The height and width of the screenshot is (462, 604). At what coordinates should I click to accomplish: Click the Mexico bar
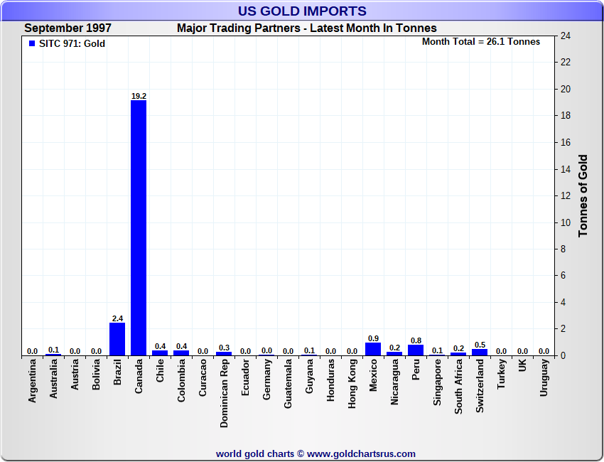[x=373, y=349]
